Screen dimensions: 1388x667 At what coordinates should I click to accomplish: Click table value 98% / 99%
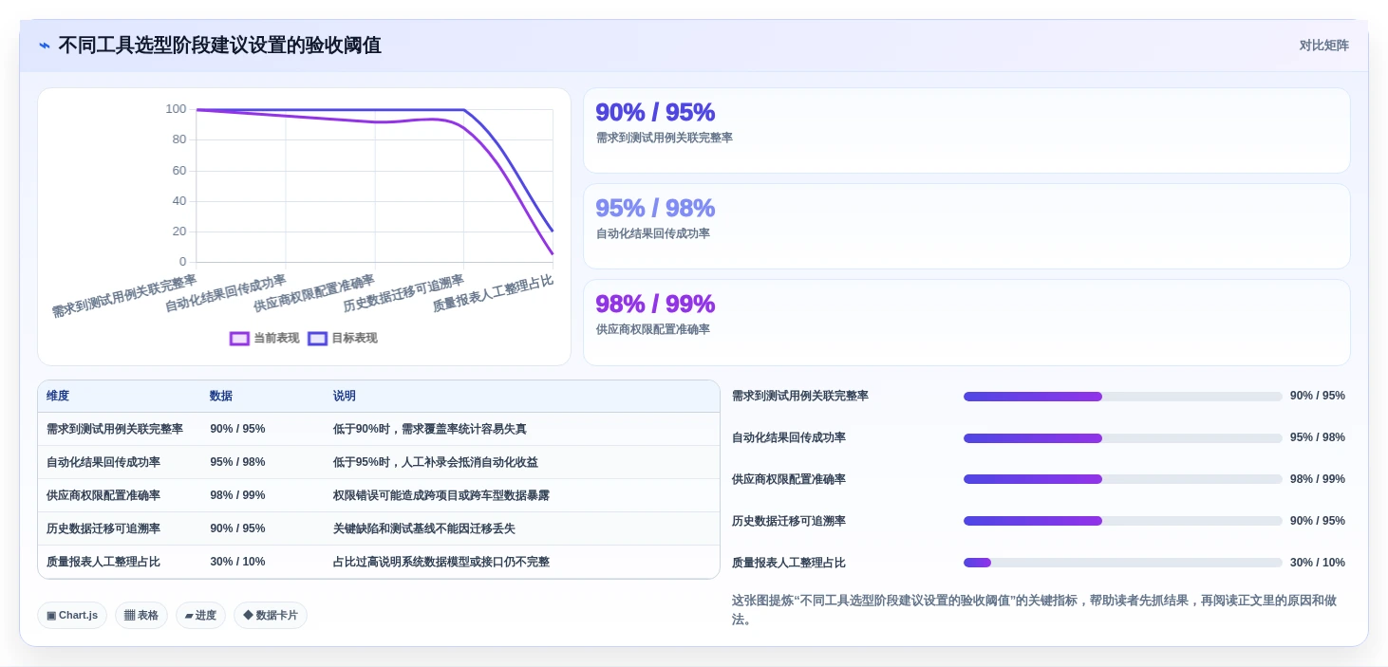237,495
